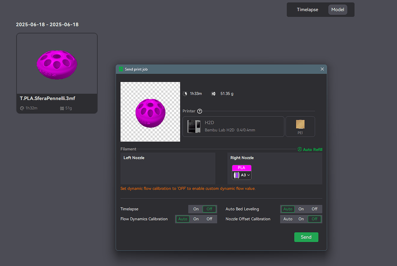Click the green Send button
Image resolution: width=397 pixels, height=266 pixels.
(306, 237)
